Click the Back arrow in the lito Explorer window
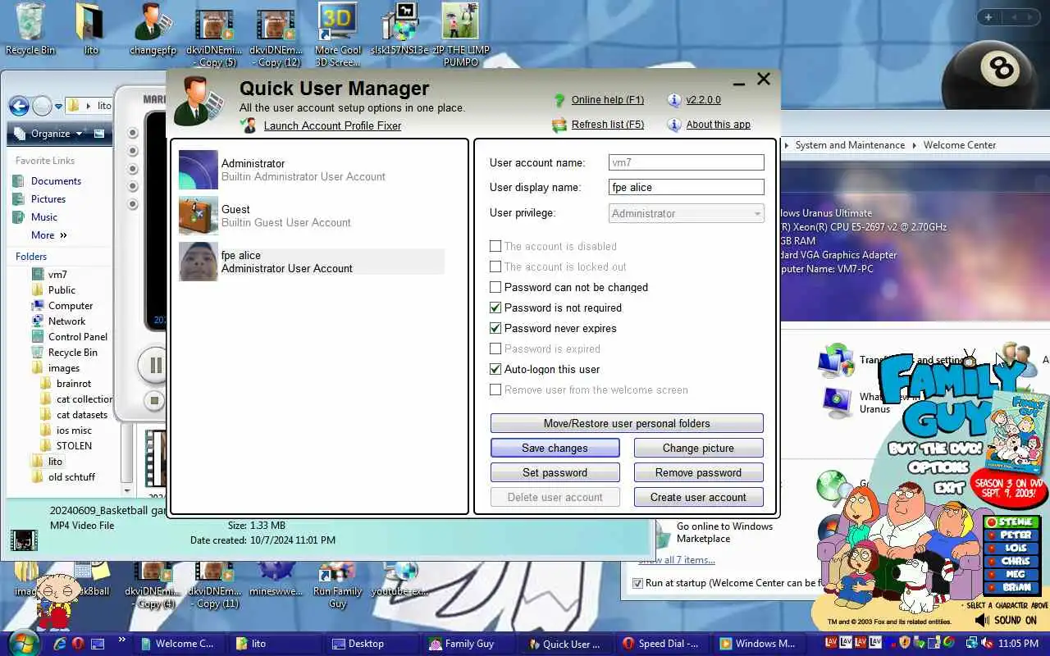The height and width of the screenshot is (656, 1050). coord(19,106)
